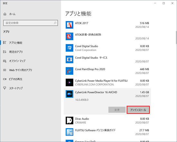Click the Corel Digital Studio app icon

point(70,48)
